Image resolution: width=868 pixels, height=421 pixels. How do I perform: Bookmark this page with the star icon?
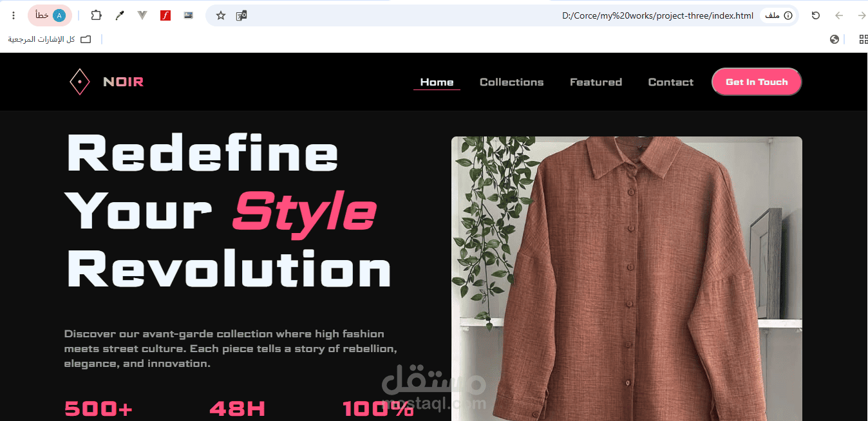point(221,15)
